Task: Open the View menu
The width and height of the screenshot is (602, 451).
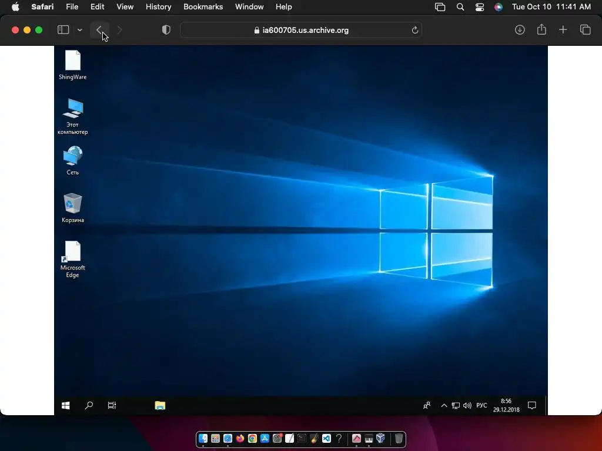Action: click(125, 6)
